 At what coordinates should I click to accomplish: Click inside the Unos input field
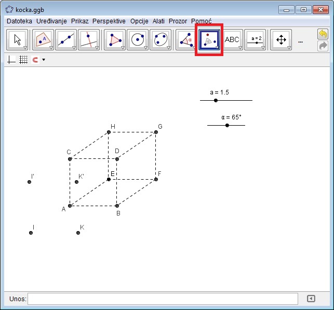[x=163, y=299]
